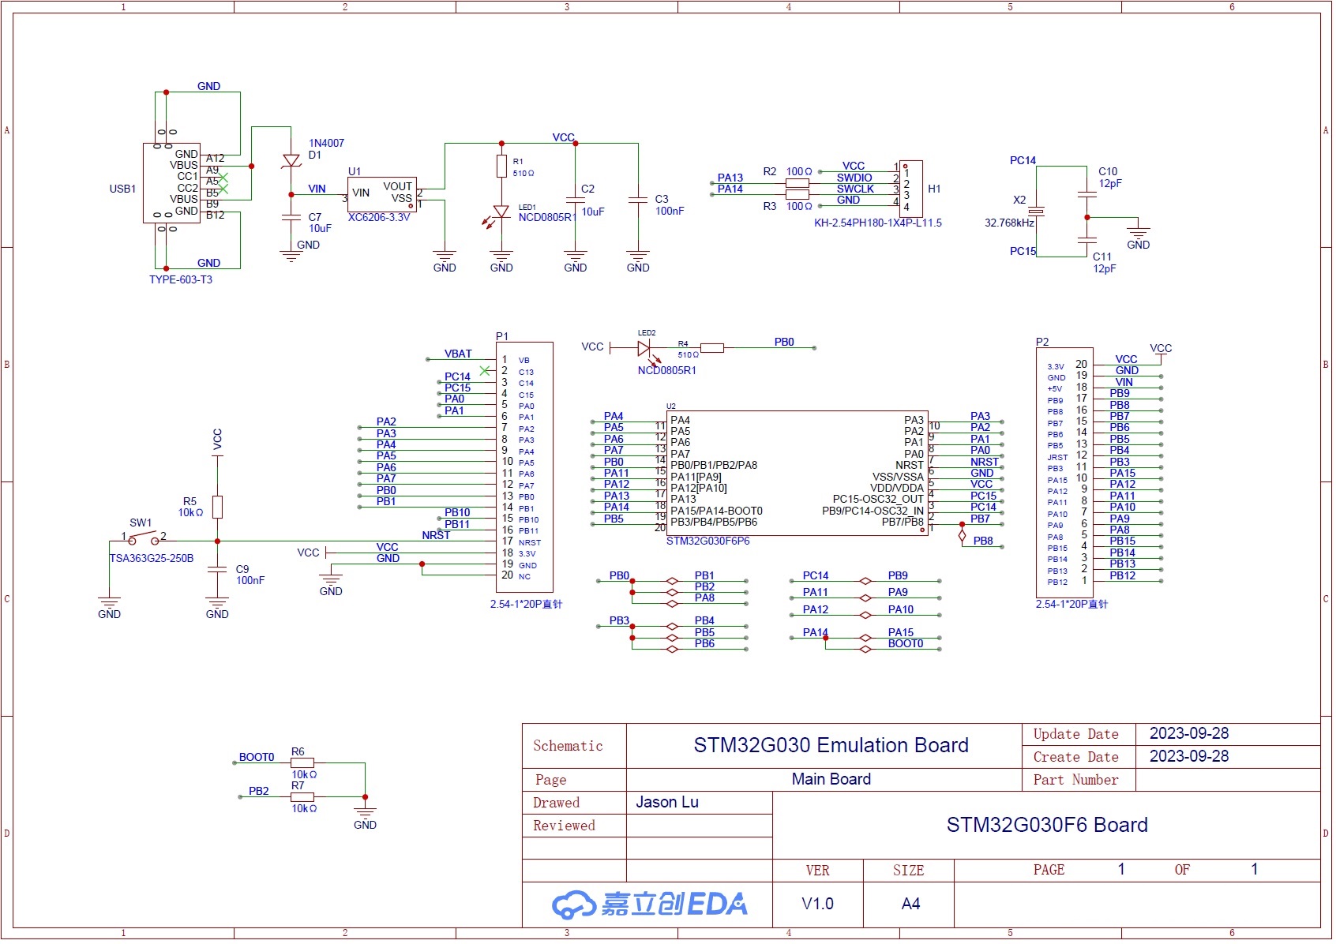This screenshot has height=944, width=1336.
Task: Select capacitor C11 symbol
Action: pyautogui.click(x=1087, y=239)
